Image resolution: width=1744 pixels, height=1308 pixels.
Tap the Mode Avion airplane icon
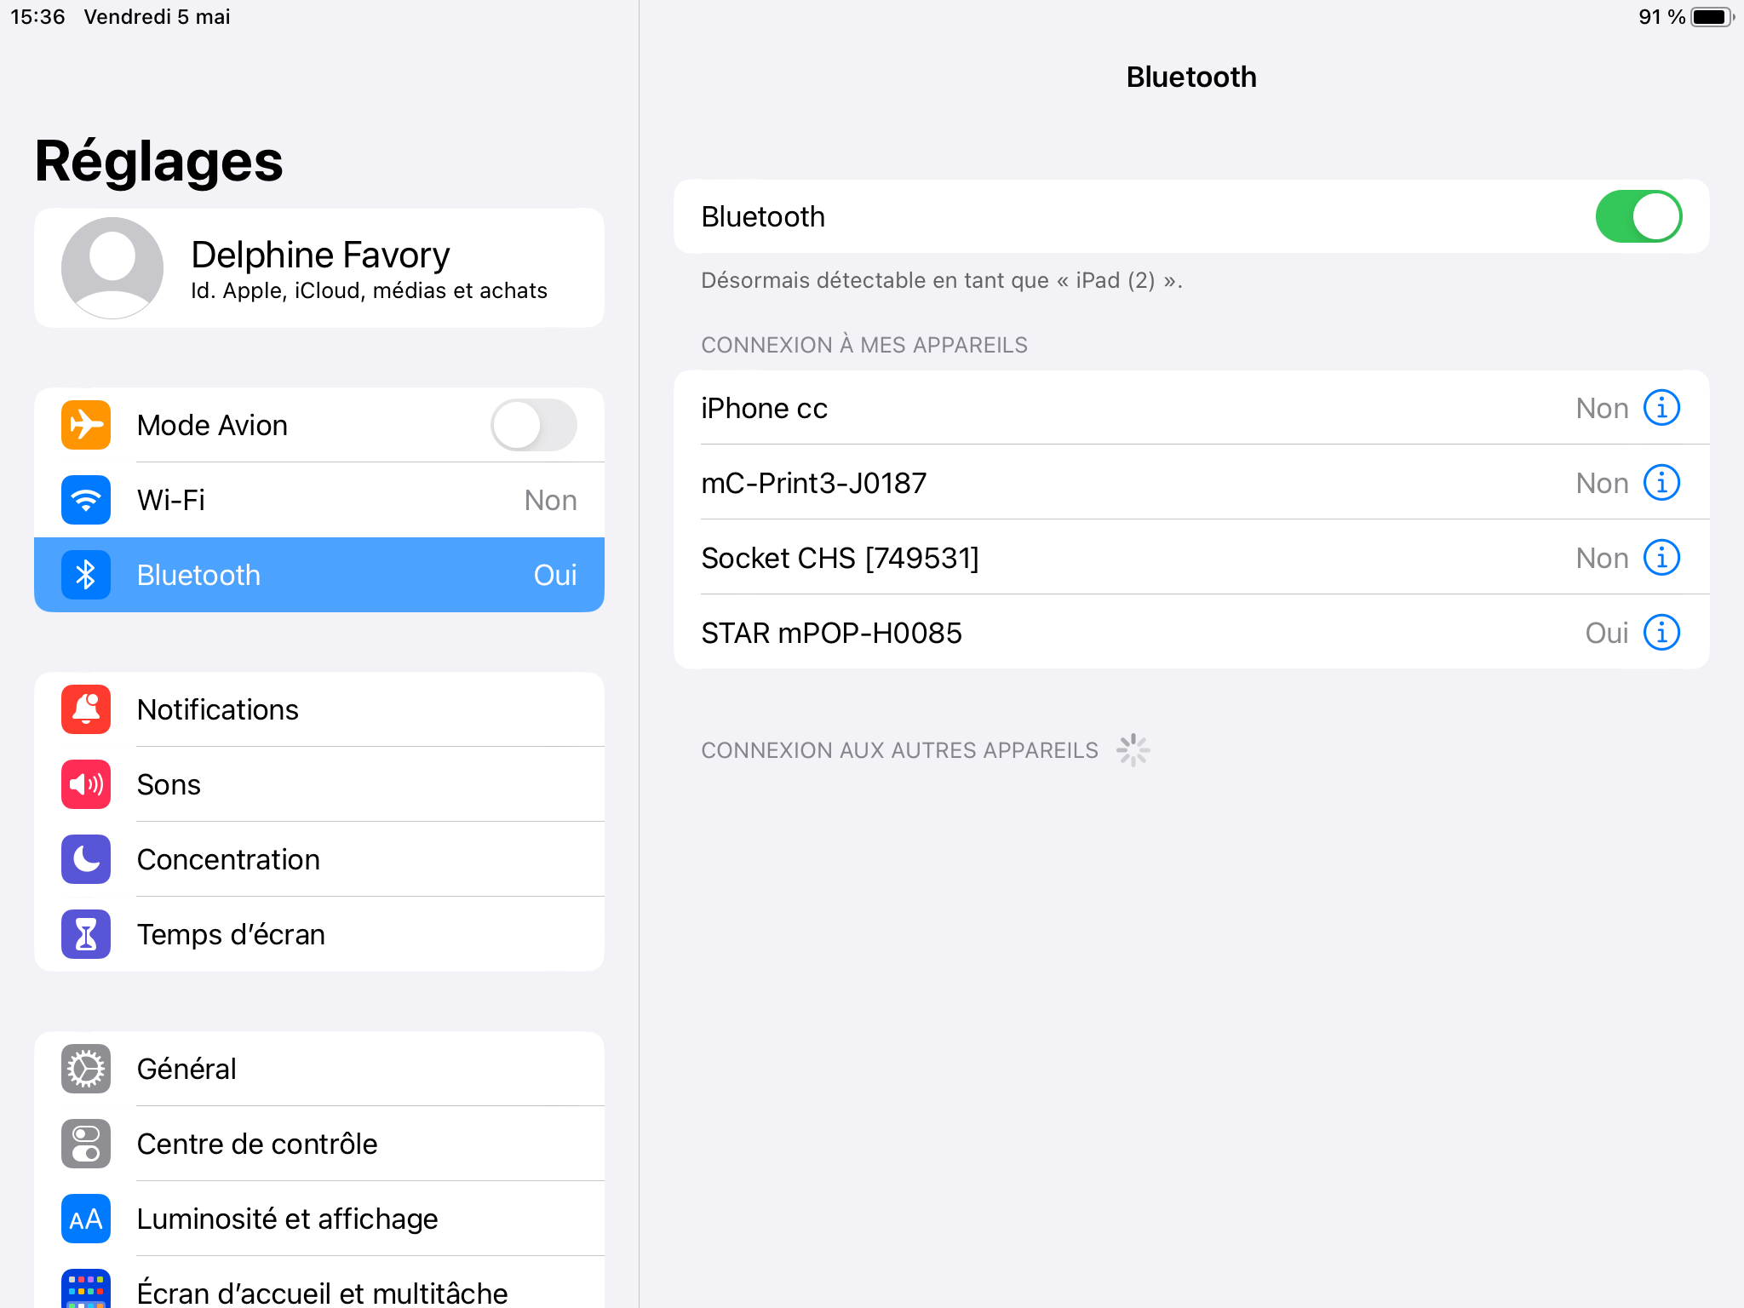click(x=86, y=424)
